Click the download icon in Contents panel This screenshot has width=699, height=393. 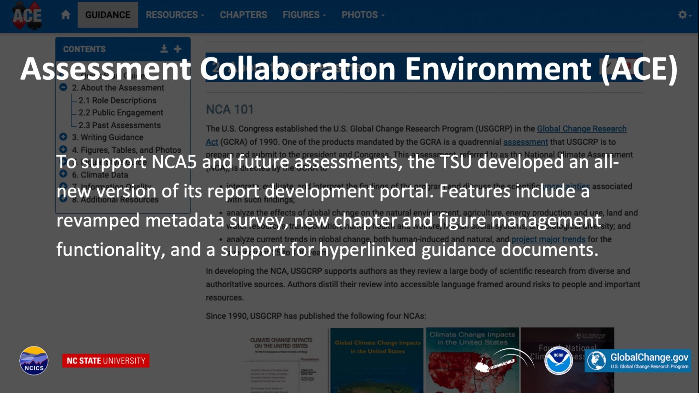click(164, 49)
